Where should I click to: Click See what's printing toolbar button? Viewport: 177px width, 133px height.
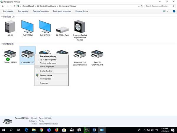41,11
